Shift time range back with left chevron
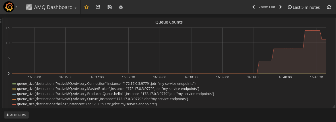This screenshot has width=336, height=122. tap(253, 7)
